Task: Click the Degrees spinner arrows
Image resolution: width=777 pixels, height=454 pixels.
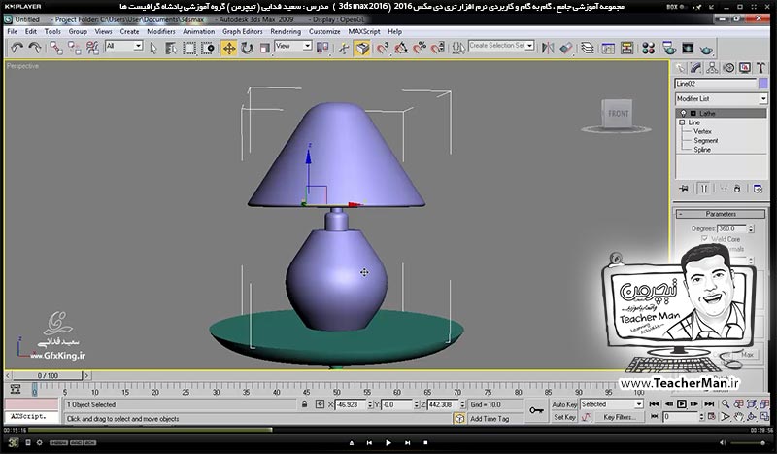Action: pos(751,228)
